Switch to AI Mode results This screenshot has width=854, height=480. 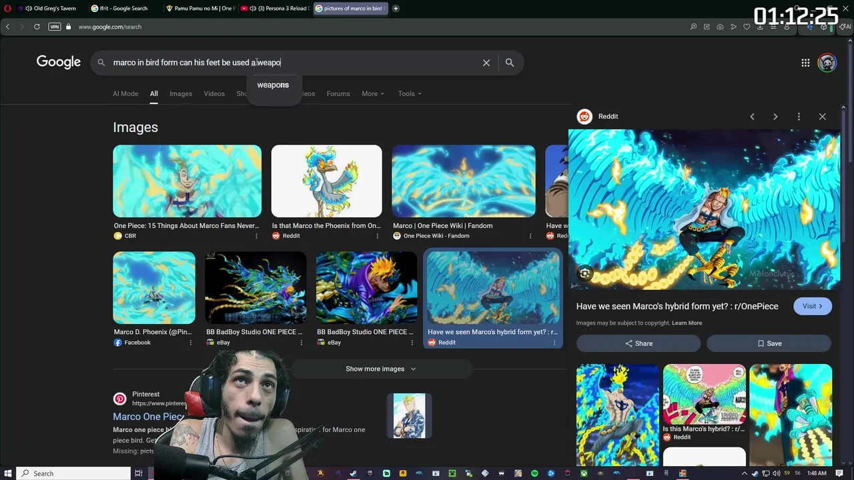pos(125,93)
